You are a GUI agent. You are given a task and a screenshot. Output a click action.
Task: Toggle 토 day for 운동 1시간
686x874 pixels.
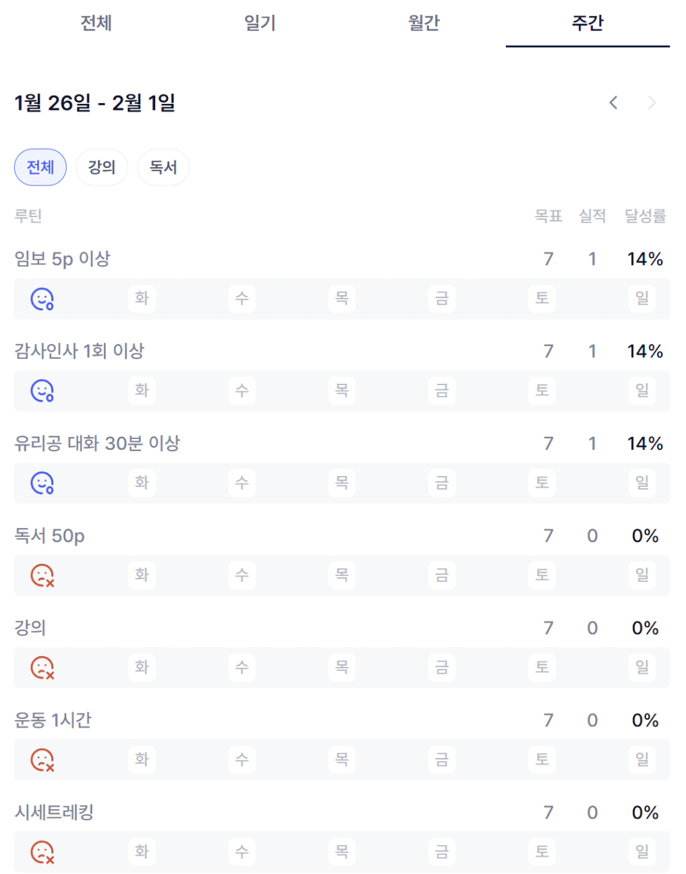(542, 759)
